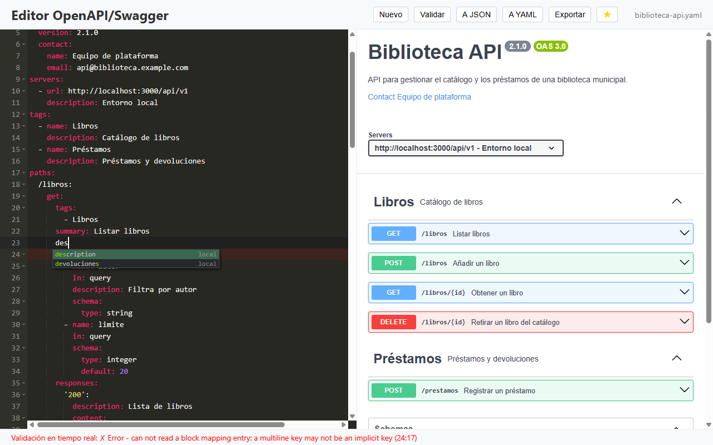Image resolution: width=713 pixels, height=445 pixels.
Task: Choose the 'description' autocomplete suggestion
Action: 136,254
